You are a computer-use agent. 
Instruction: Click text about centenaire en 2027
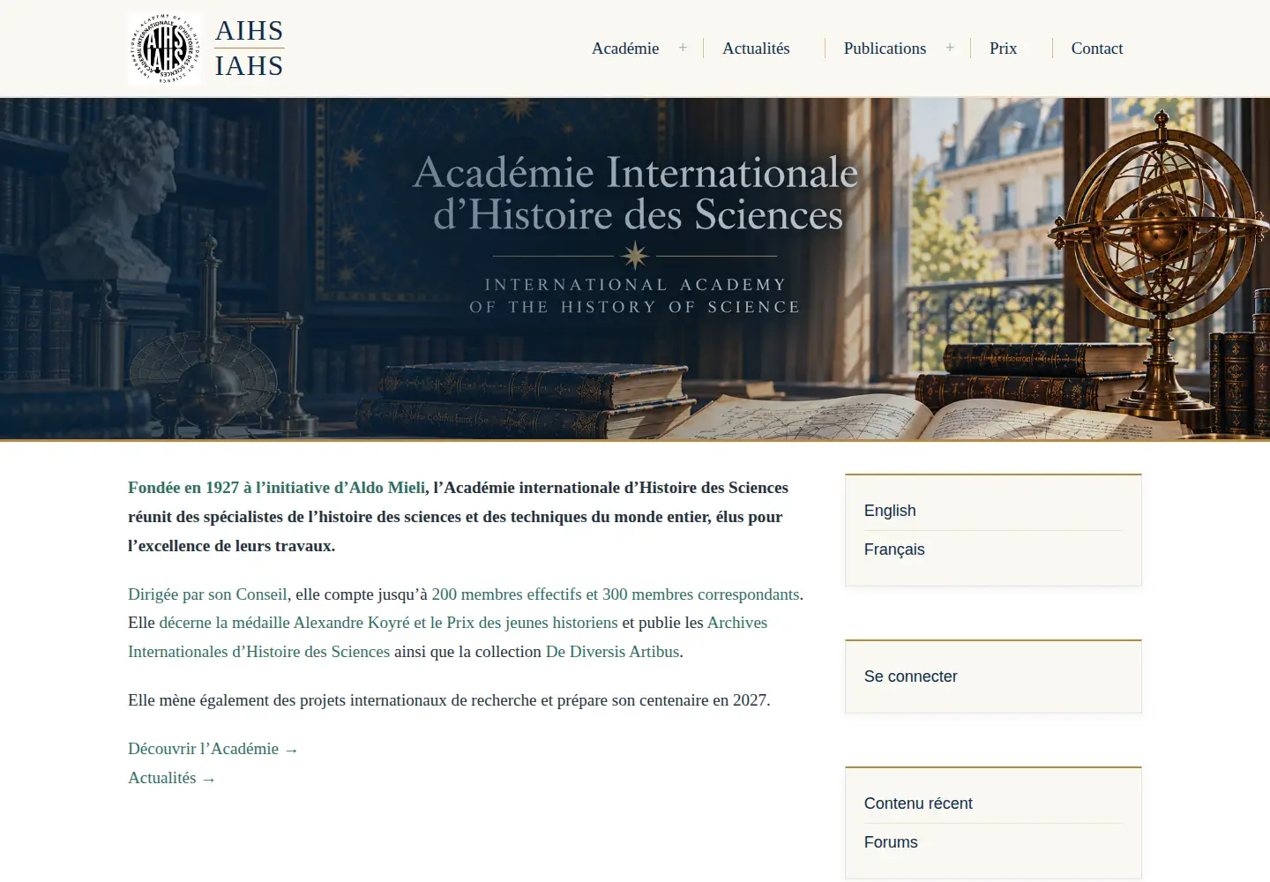[x=449, y=700]
